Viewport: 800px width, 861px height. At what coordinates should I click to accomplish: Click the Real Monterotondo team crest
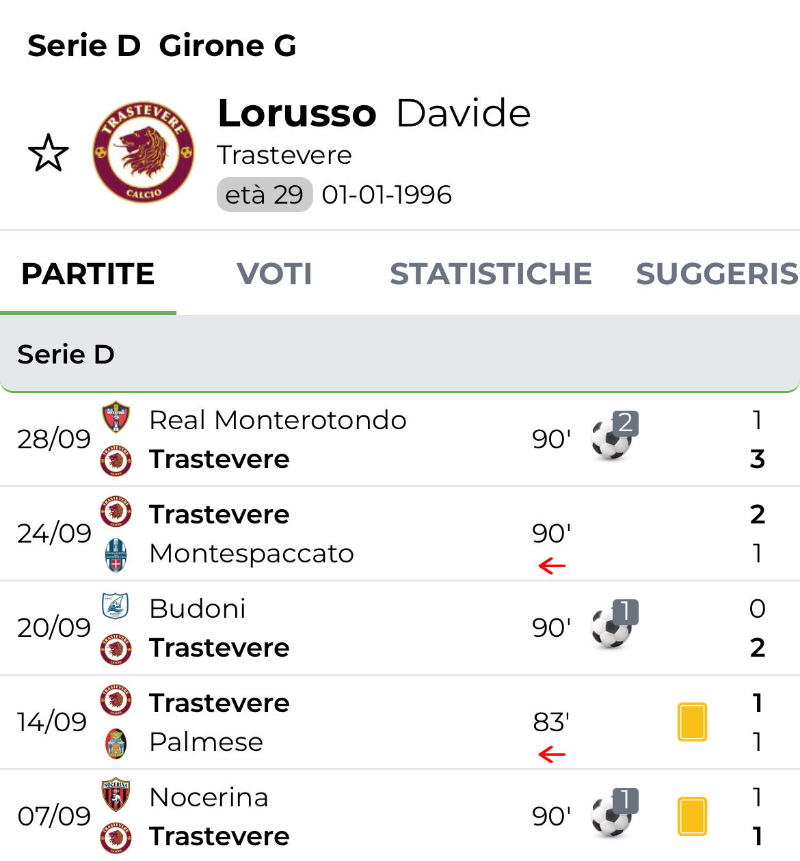pyautogui.click(x=116, y=418)
